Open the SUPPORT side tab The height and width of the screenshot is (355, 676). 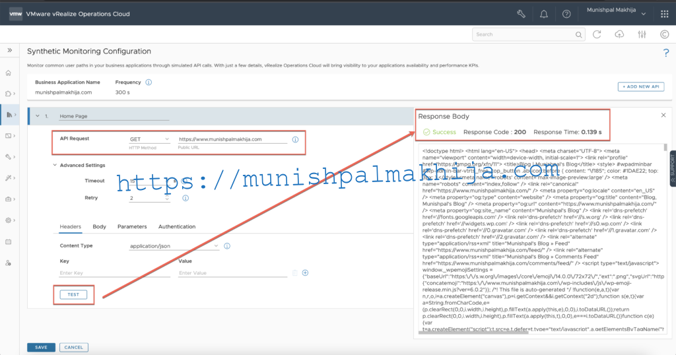[673, 168]
